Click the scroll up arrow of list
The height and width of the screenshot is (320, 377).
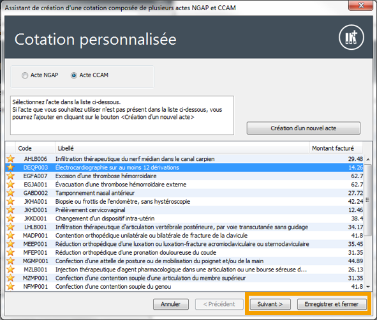pos(368,160)
